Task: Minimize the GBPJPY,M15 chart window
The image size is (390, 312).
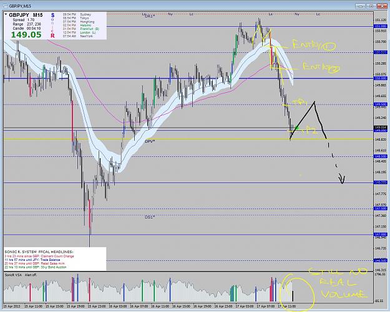Action: [x=361, y=6]
